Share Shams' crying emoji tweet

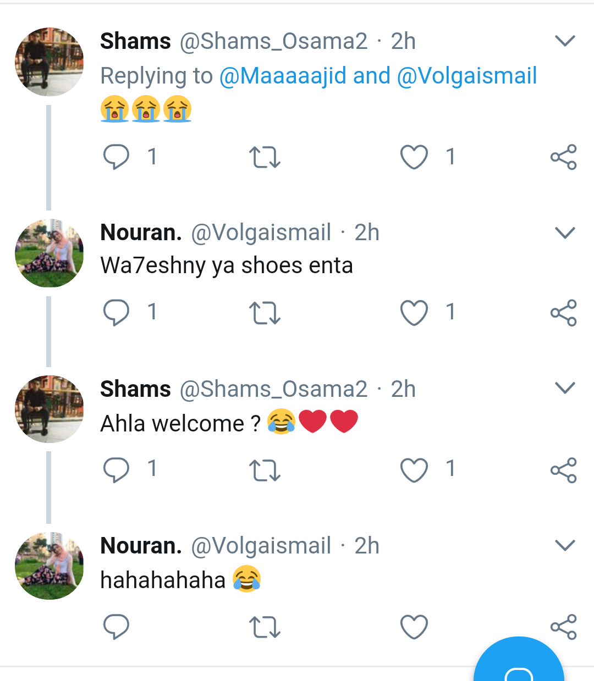563,157
